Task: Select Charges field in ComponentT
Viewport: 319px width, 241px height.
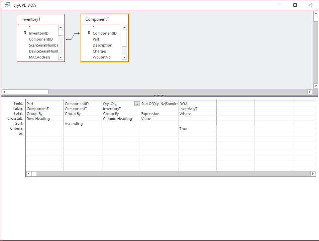Action: point(100,51)
